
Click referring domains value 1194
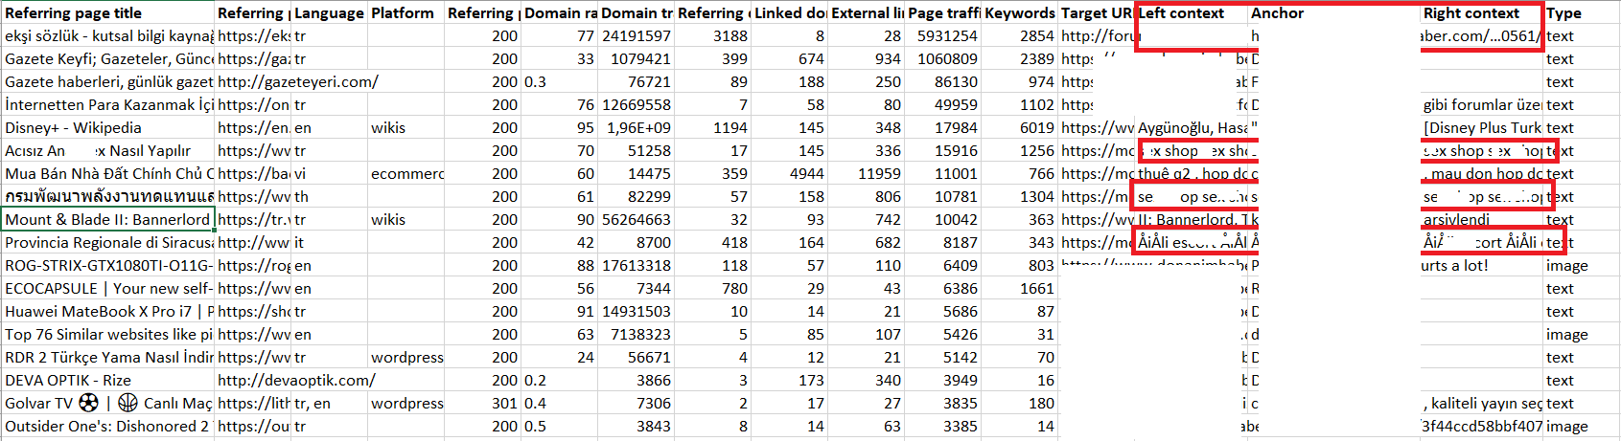[x=712, y=127]
